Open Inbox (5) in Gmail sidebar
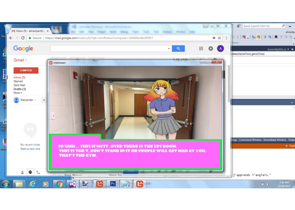The height and width of the screenshot is (210, 295). [19, 77]
